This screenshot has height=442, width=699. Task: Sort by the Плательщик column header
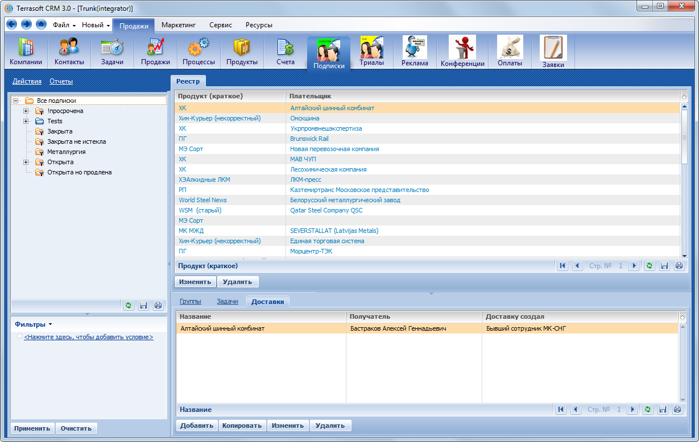[482, 96]
